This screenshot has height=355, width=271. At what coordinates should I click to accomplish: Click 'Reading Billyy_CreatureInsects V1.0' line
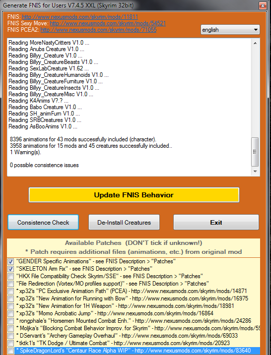pos(54,88)
